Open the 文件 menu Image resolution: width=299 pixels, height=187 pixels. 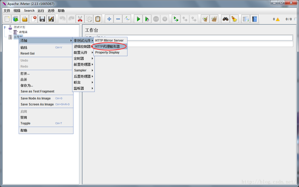pyautogui.click(x=7, y=11)
